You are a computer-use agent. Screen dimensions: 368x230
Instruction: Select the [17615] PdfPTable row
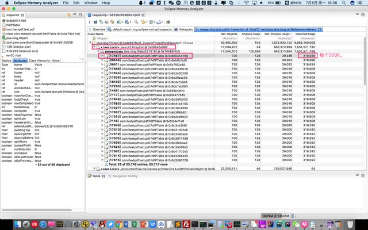click(x=148, y=160)
